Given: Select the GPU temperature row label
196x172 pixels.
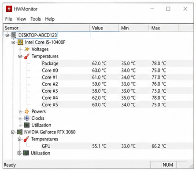Looking at the screenshot, I should [x=46, y=146].
